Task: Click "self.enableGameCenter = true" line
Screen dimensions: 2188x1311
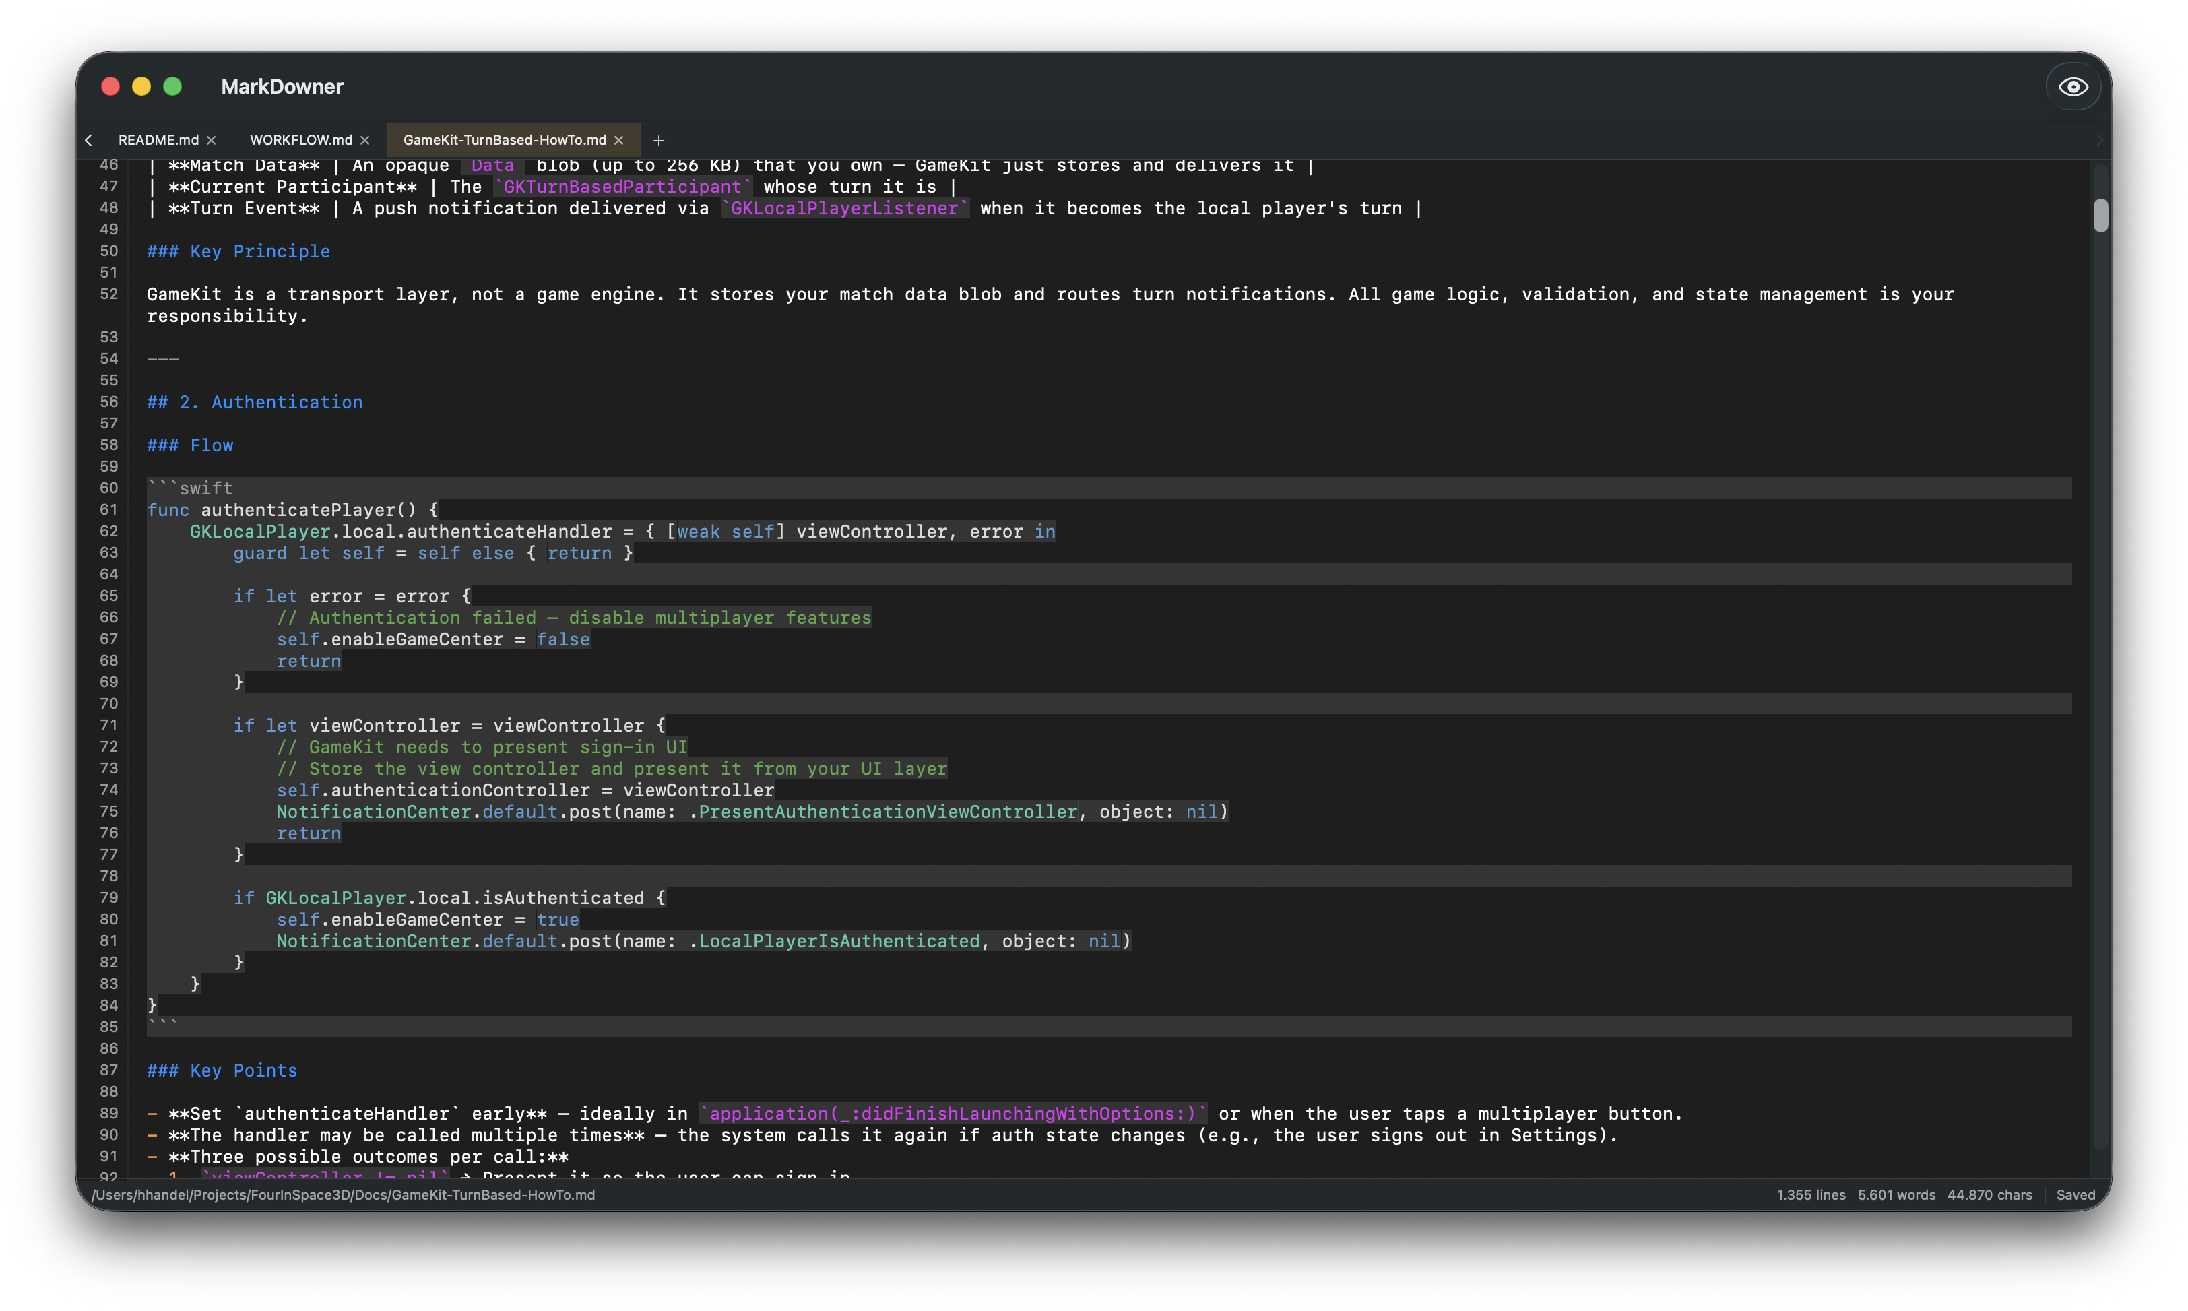Action: (x=428, y=920)
